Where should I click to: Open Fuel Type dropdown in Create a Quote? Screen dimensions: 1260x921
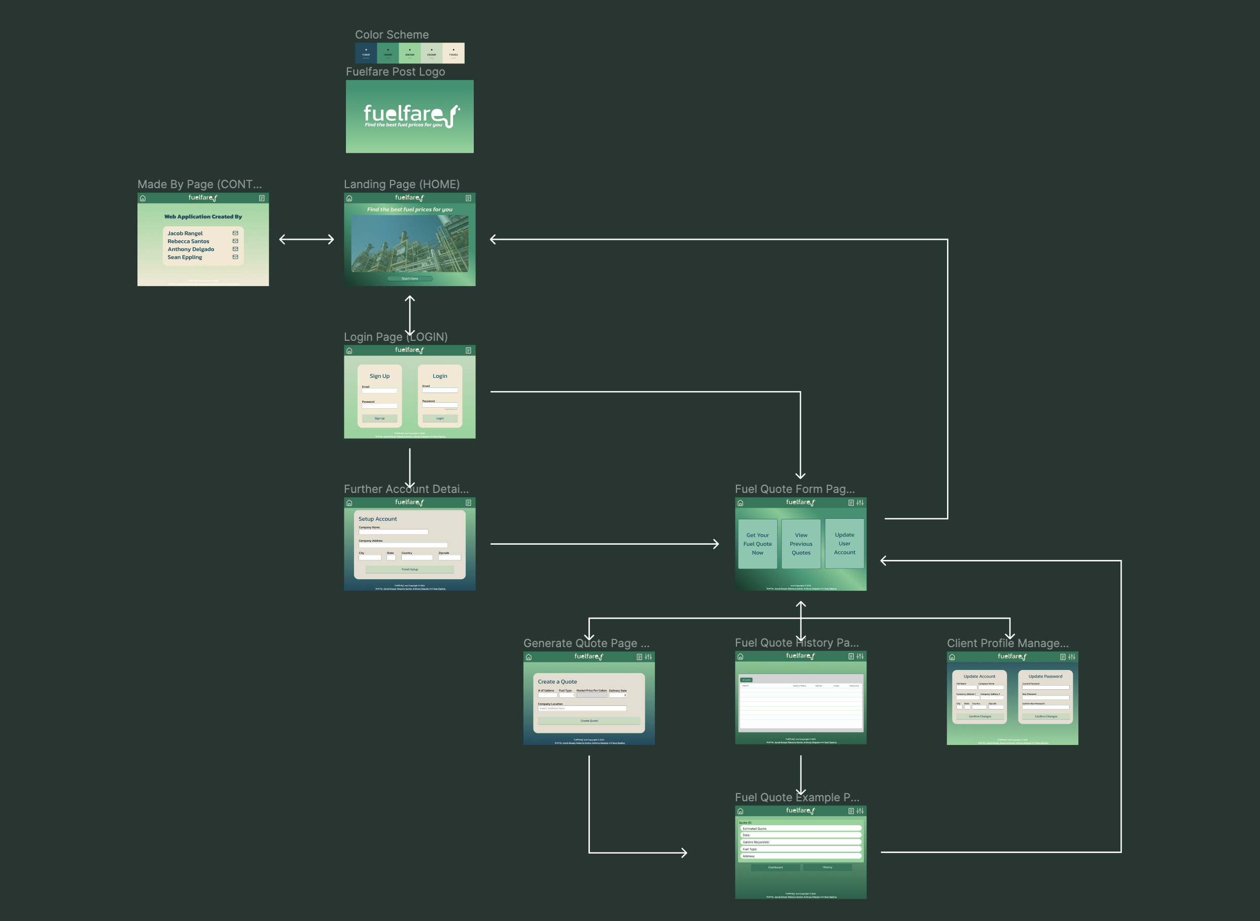click(x=567, y=695)
